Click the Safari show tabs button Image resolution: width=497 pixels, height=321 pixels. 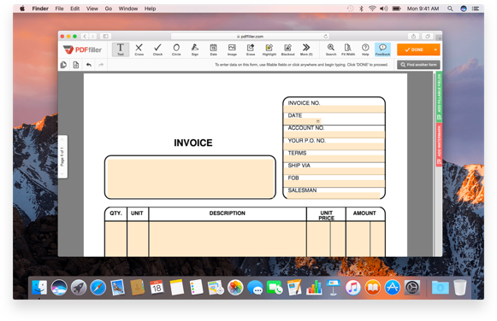[428, 37]
